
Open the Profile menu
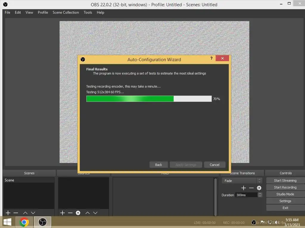43,12
